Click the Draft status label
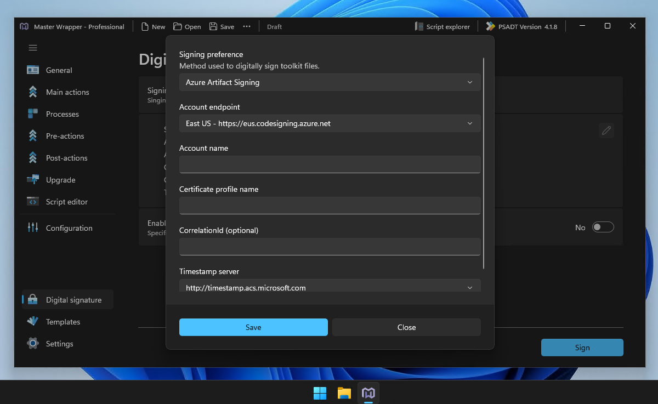 (x=274, y=27)
